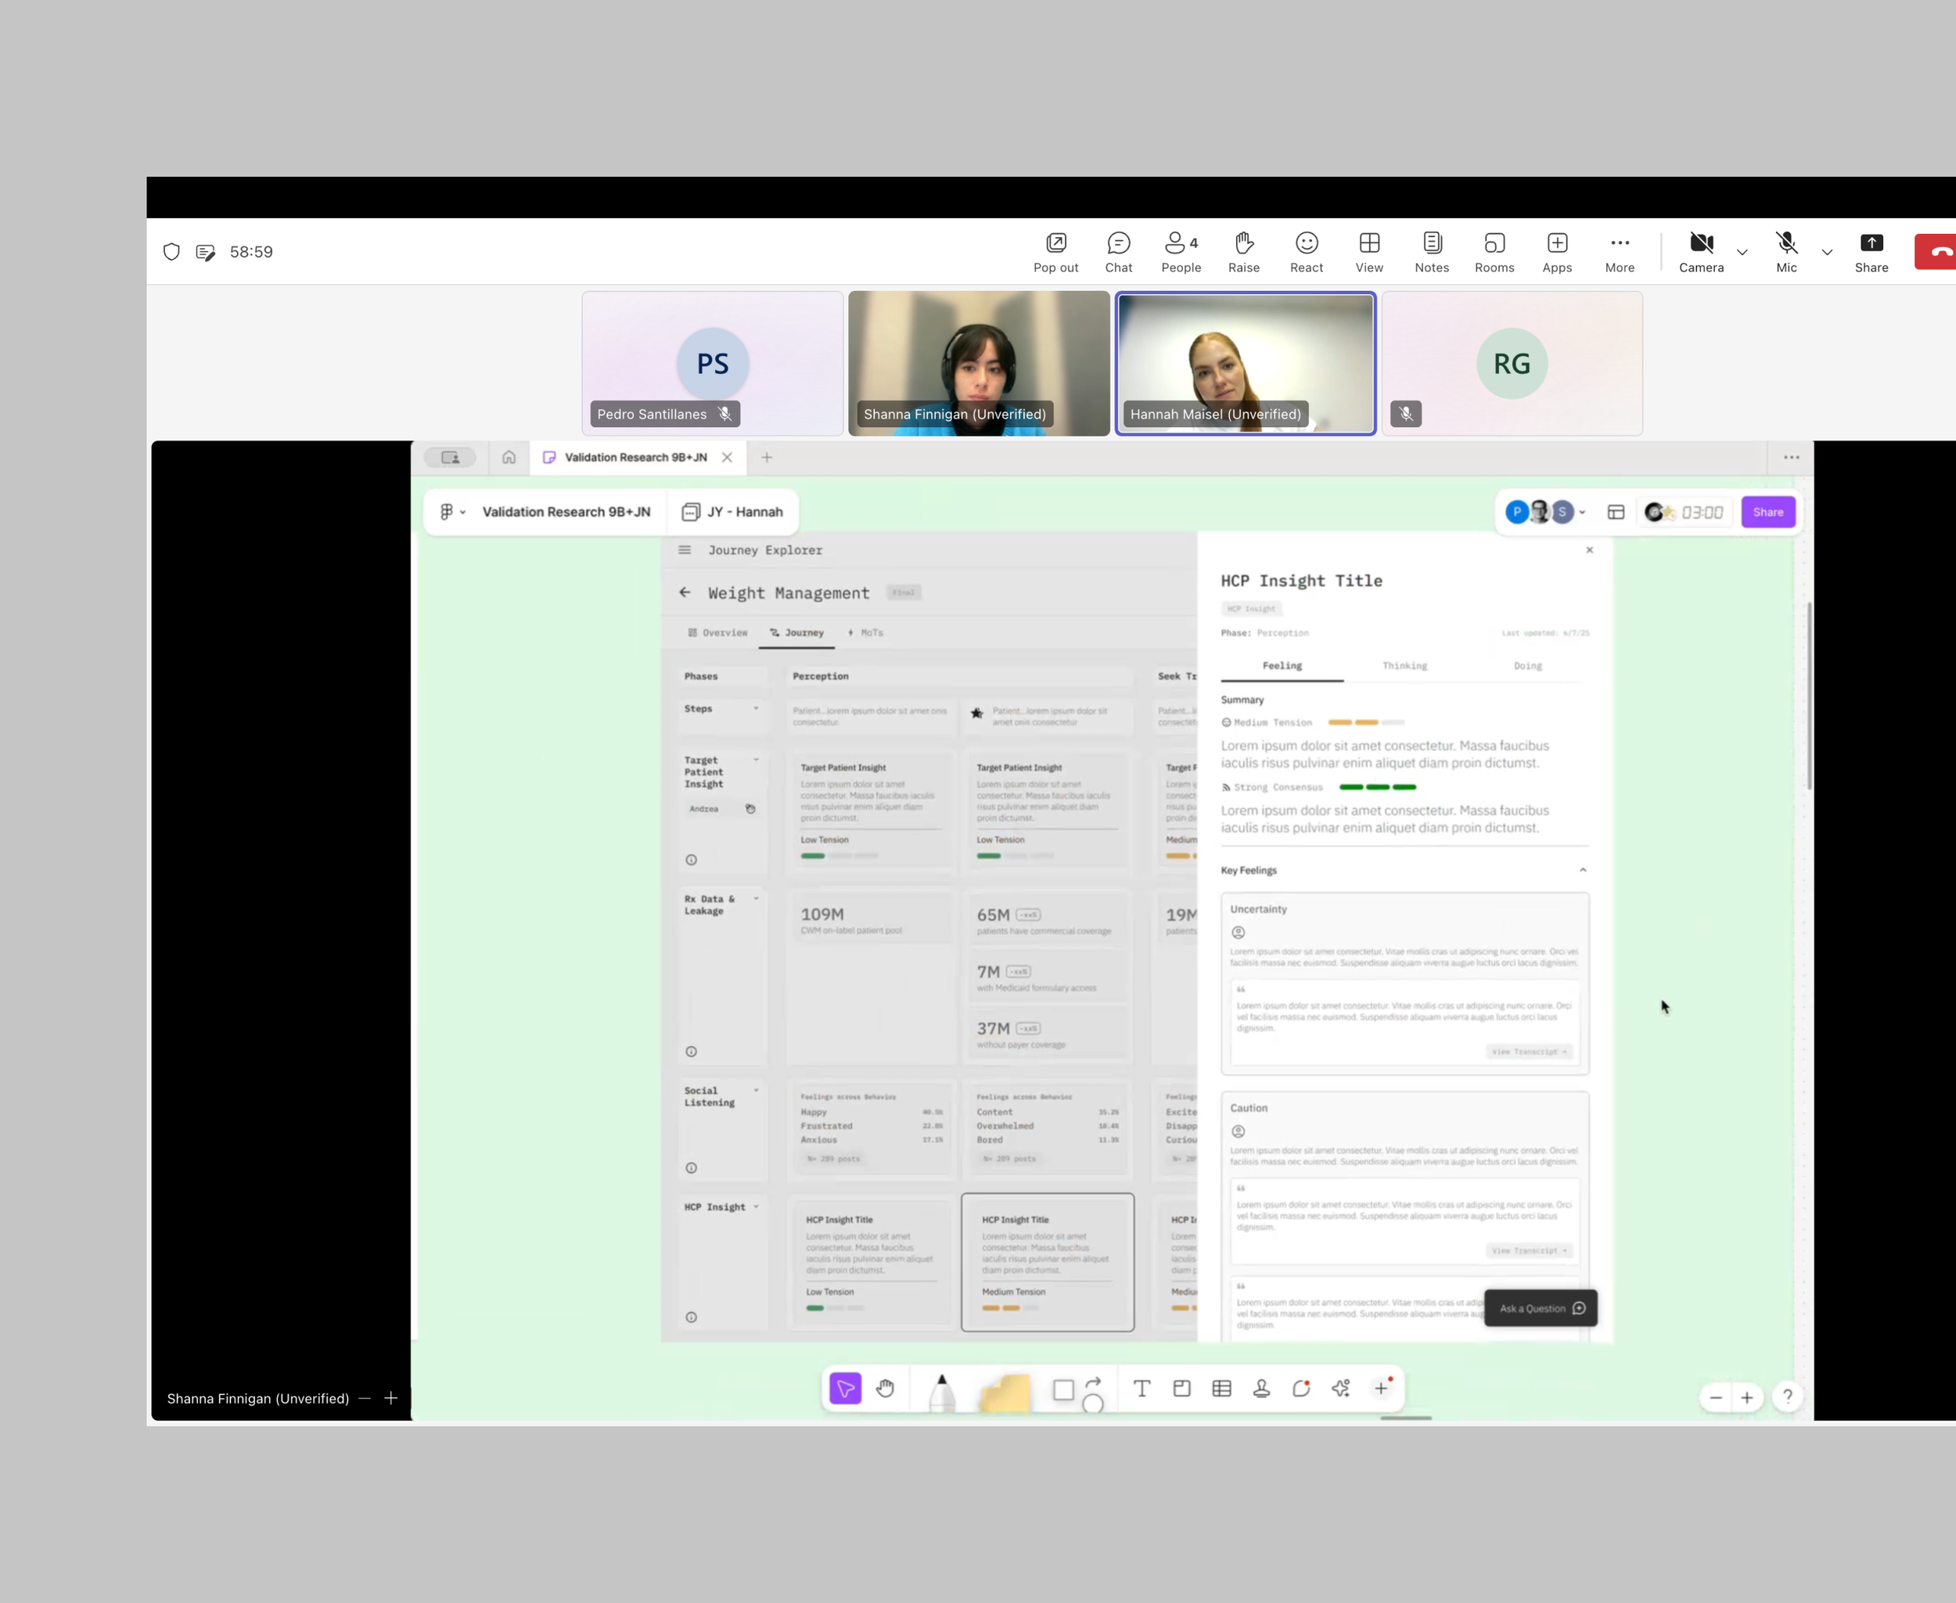This screenshot has height=1603, width=1956.
Task: Open the People participants list
Action: [1180, 252]
